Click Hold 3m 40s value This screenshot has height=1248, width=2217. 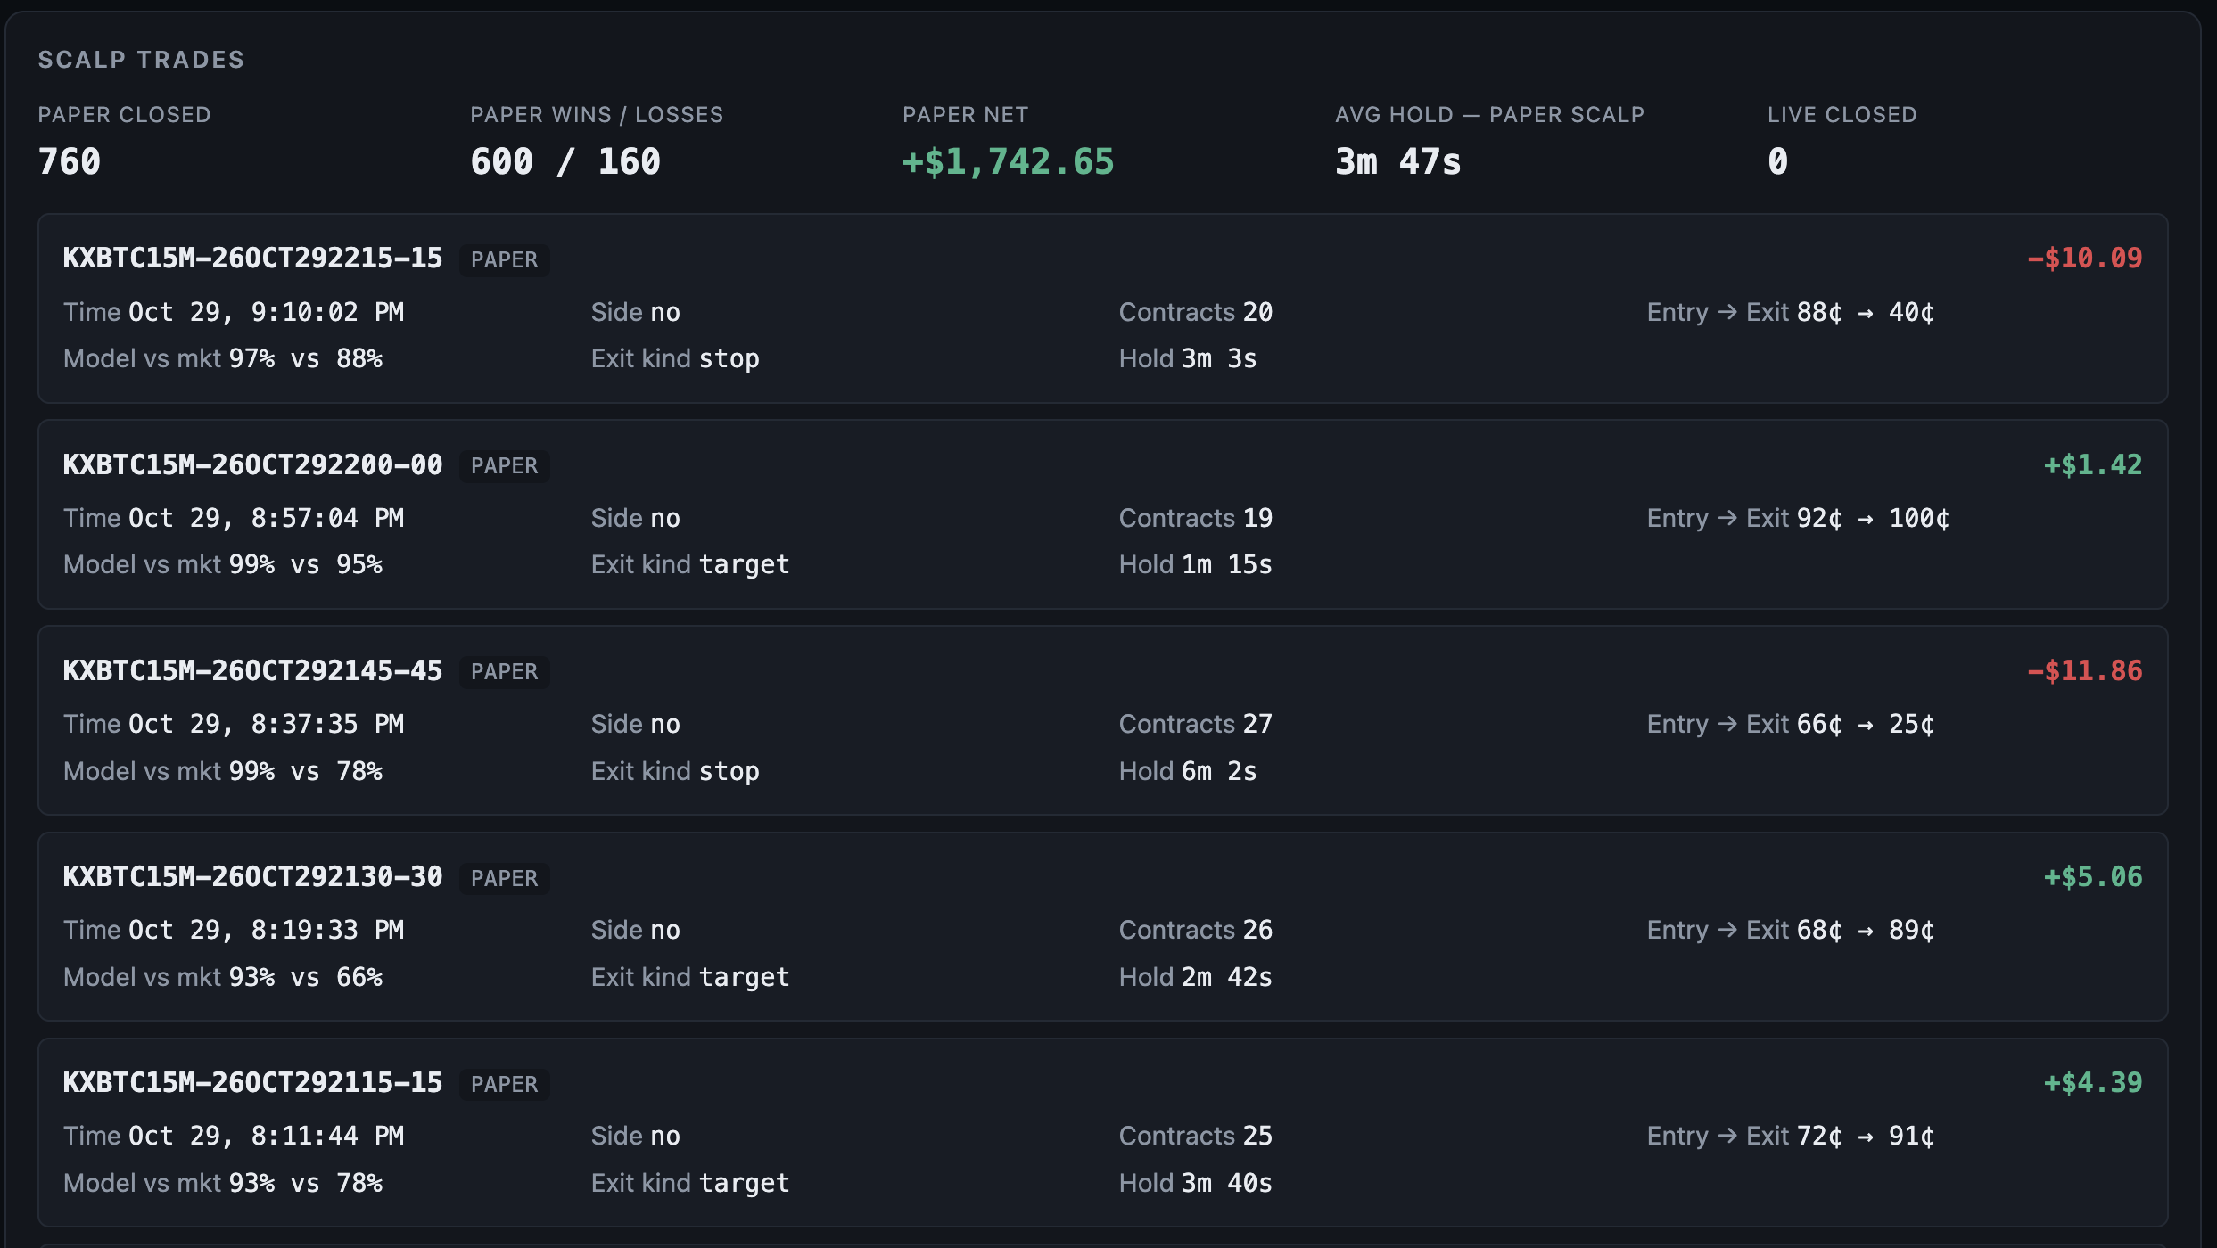(1227, 1183)
